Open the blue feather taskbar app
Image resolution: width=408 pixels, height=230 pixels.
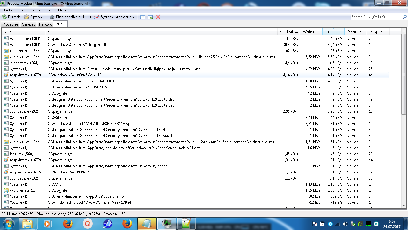pyautogui.click(x=108, y=224)
